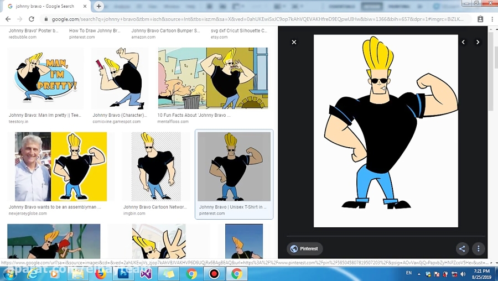The height and width of the screenshot is (281, 498).
Task: Click 'Johnny Bravo' Poster redbubble caption
Action: 33,31
